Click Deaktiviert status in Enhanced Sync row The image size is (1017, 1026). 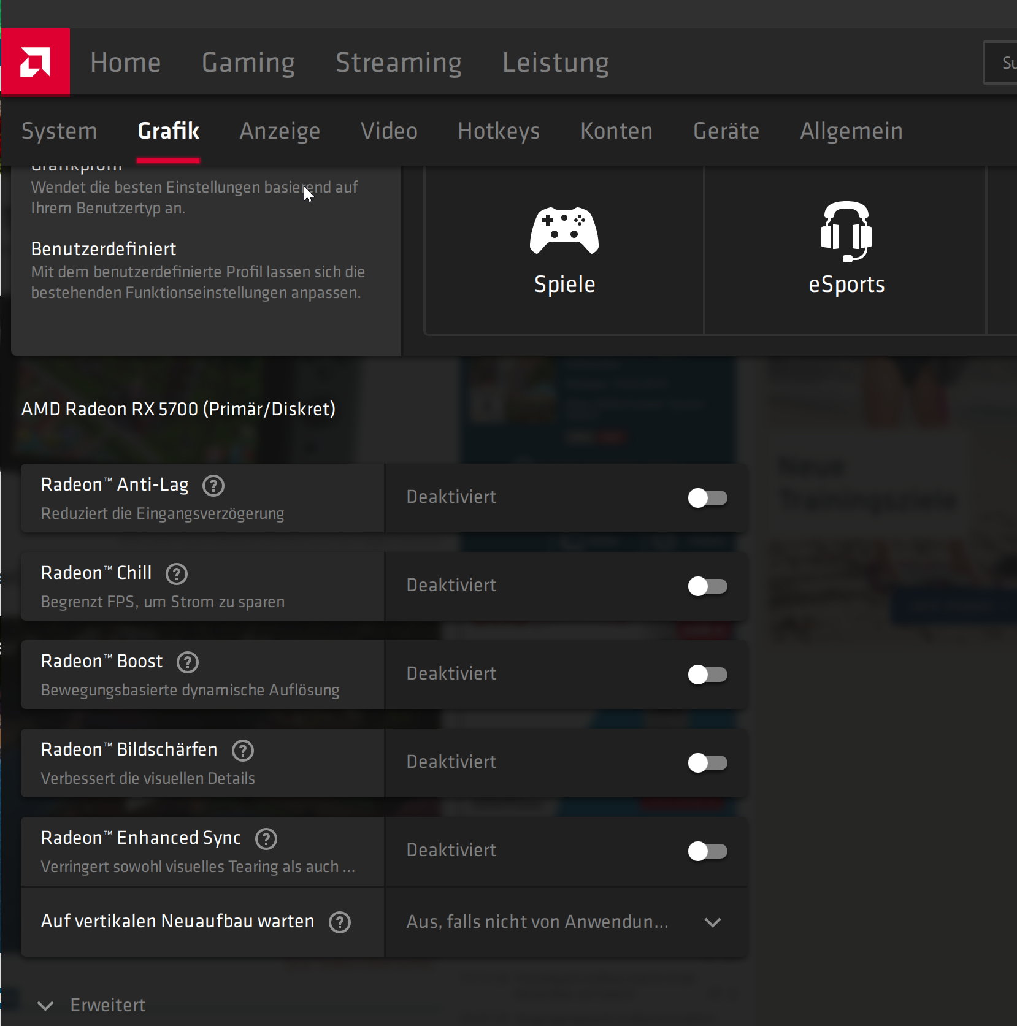coord(451,850)
